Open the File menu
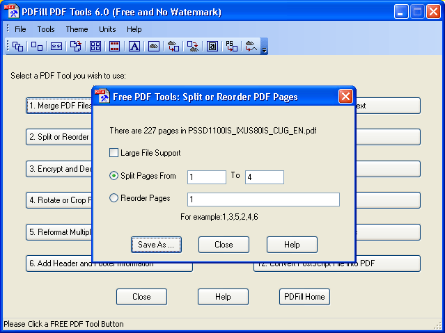This screenshot has width=445, height=333. (20, 29)
